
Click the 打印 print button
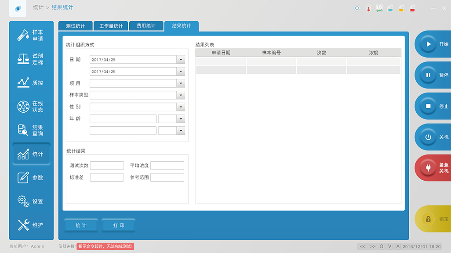click(x=118, y=225)
